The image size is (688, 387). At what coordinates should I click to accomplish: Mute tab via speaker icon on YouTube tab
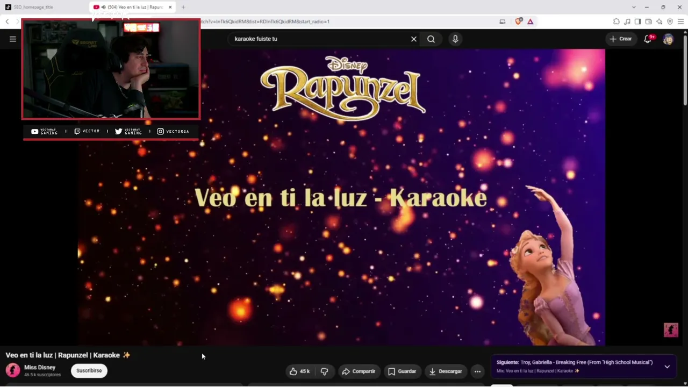click(103, 7)
